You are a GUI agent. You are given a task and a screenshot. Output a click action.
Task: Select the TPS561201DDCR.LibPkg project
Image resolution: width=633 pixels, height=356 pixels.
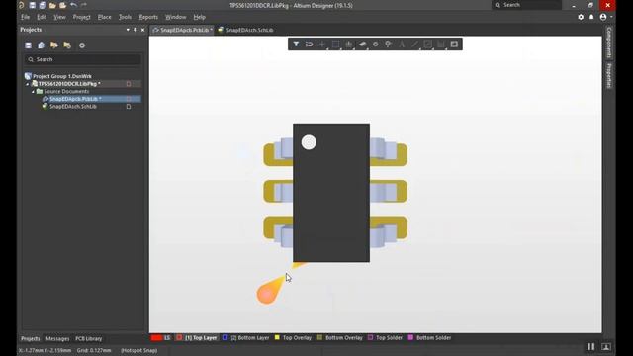(x=69, y=83)
